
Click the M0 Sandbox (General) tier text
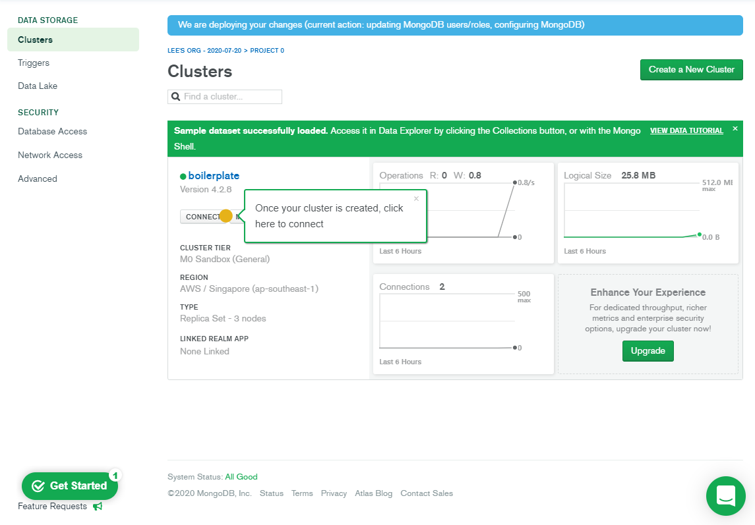[x=225, y=260]
